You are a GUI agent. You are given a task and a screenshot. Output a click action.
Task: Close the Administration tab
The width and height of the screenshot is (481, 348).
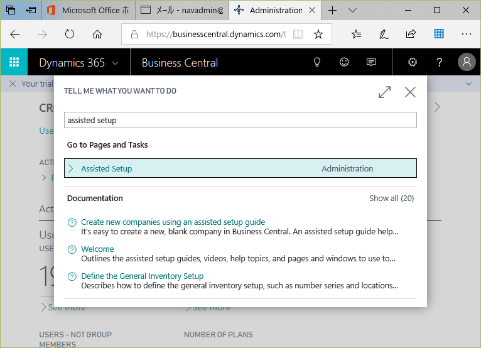point(312,11)
